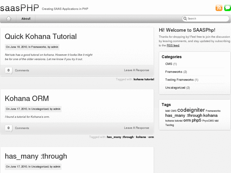Open Comments link under Kohana ORM
Screen dimensions: 231x173
pyautogui.click(x=22, y=128)
